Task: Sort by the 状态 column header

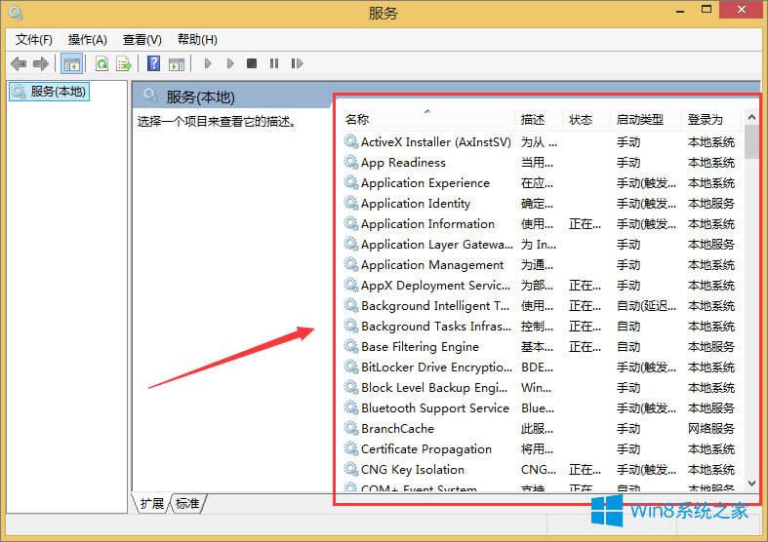Action: [587, 119]
